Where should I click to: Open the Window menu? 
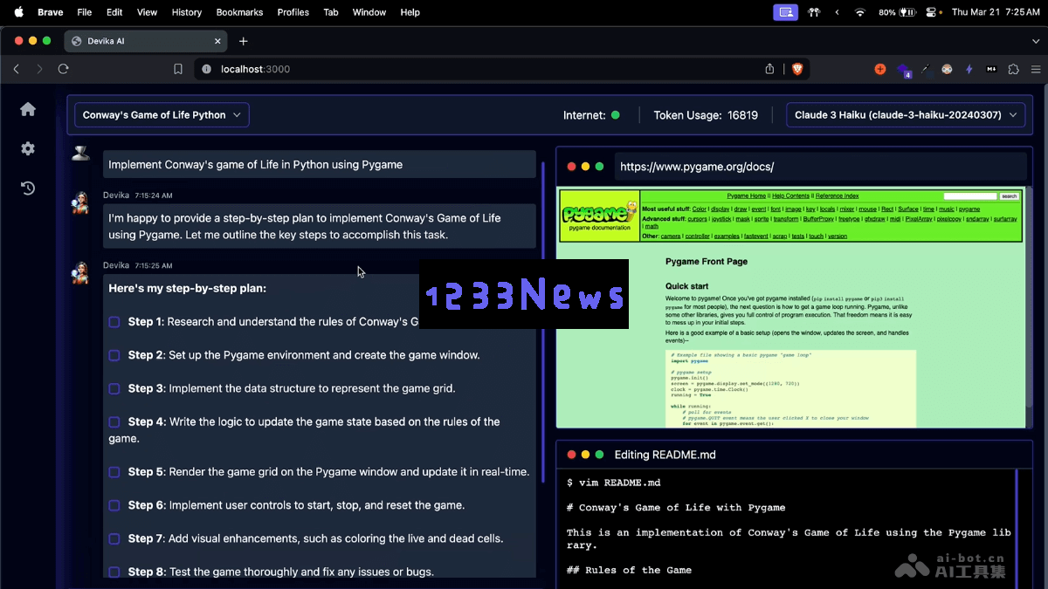click(369, 12)
